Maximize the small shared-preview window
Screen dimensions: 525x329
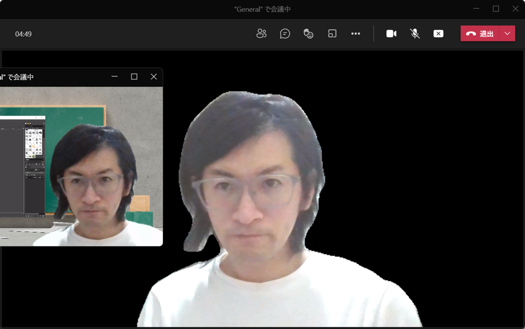tap(134, 77)
